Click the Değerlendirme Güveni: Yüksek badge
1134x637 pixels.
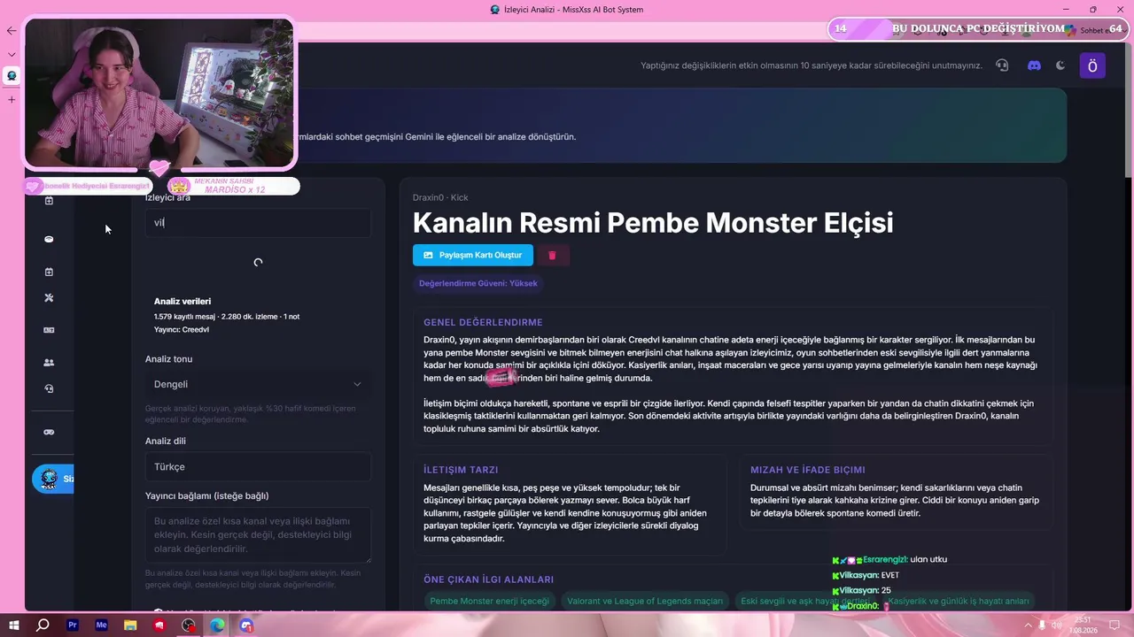coord(478,283)
